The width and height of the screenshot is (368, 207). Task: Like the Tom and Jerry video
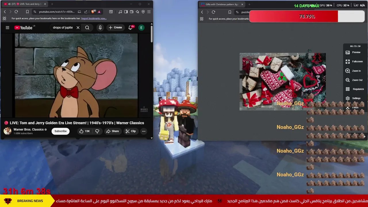[85, 131]
